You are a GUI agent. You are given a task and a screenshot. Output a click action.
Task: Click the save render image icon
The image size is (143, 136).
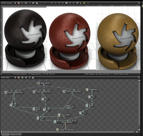pos(78,3)
